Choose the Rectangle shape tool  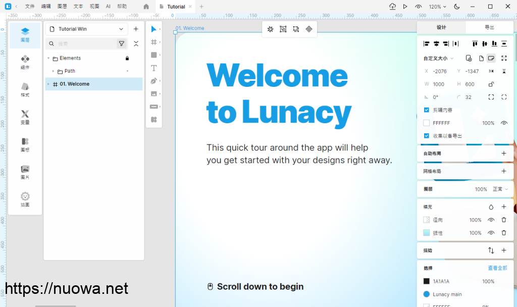154,55
